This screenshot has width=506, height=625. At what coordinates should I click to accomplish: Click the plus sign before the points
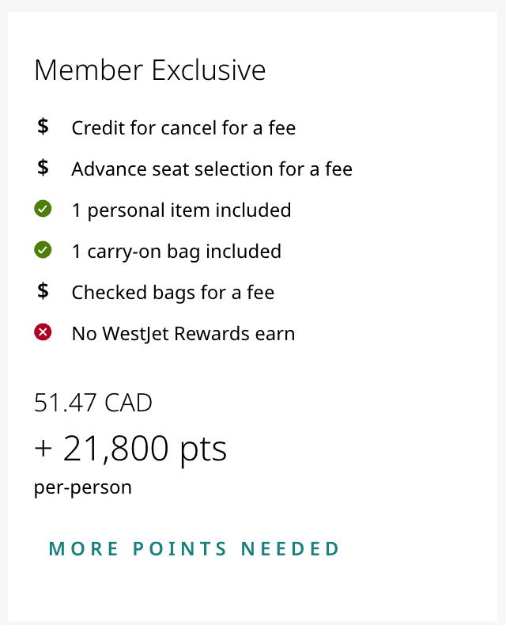tap(43, 449)
